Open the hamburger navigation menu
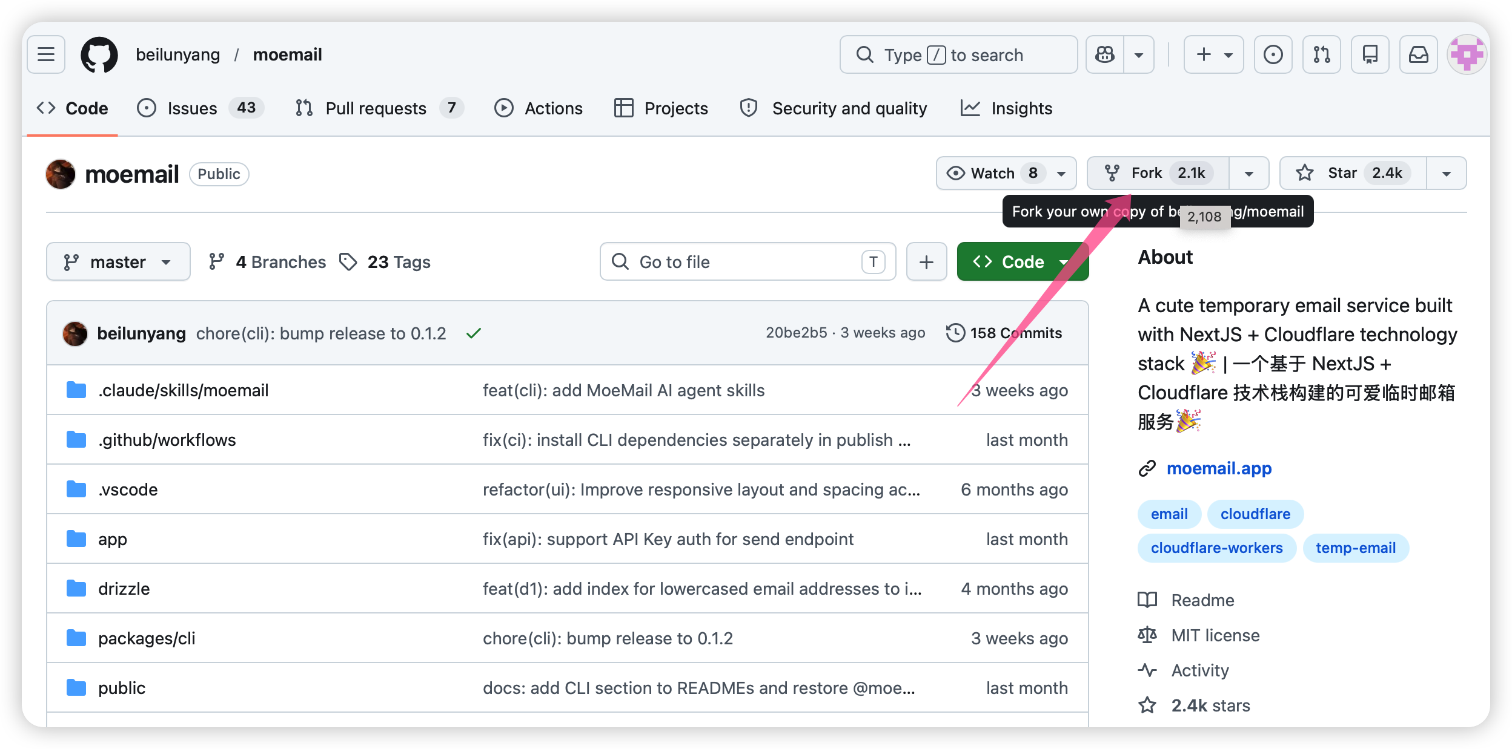Image resolution: width=1512 pixels, height=749 pixels. click(x=46, y=54)
